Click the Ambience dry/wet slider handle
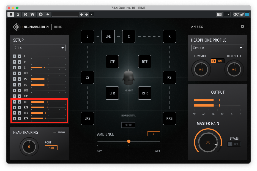Screen dimensions: 257x171 pyautogui.click(x=128, y=141)
